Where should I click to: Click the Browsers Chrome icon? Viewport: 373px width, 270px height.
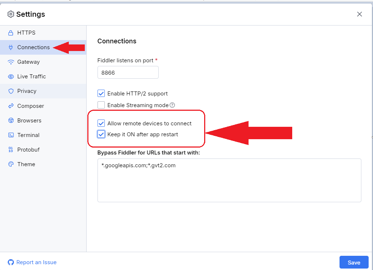coord(11,121)
